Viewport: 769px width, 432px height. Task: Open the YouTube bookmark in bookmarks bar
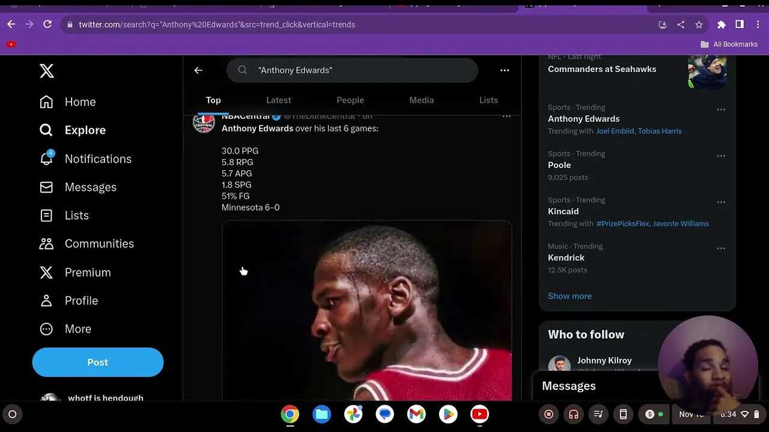pos(11,44)
